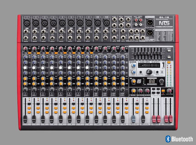Screen dimensions: 196x145
Task: Click the channel 1 fader
Action: point(25,119)
